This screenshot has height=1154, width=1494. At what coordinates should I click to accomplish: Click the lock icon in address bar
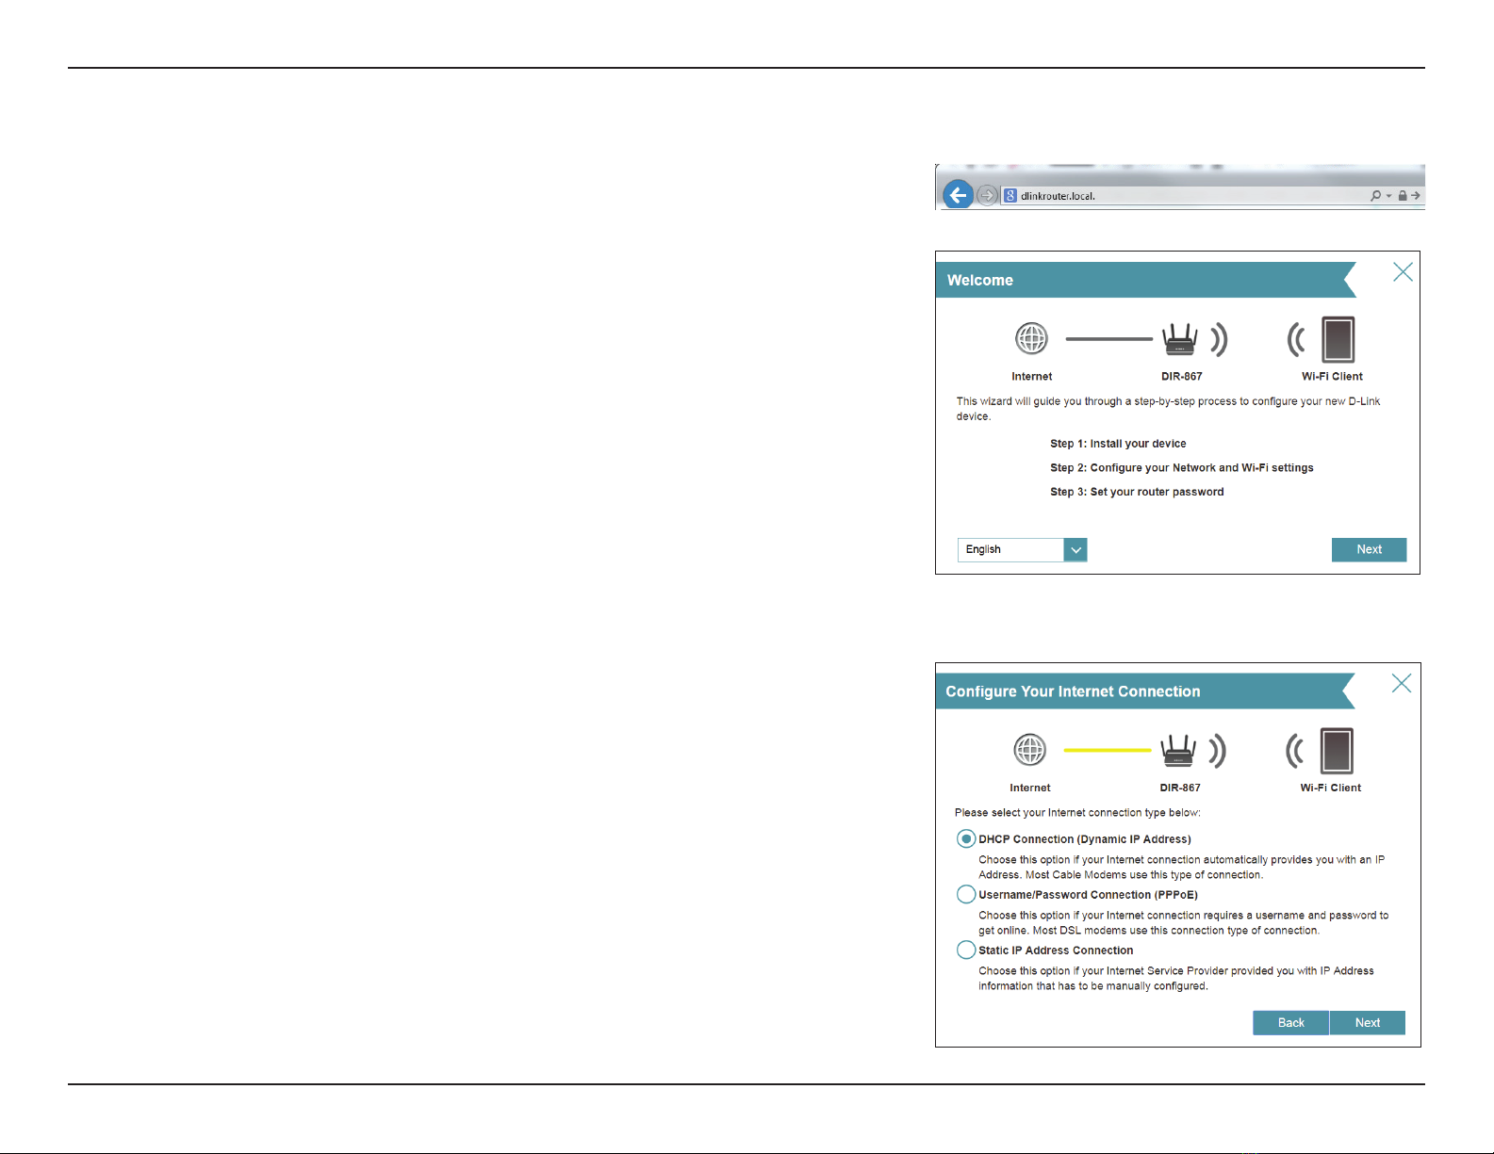1403,196
